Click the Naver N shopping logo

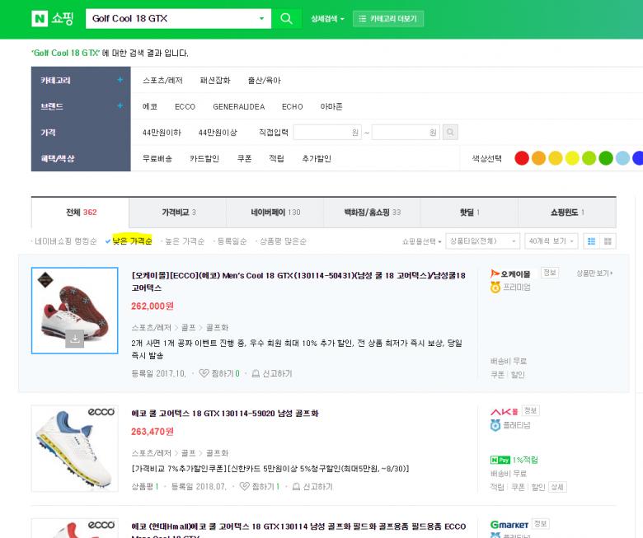(51, 18)
